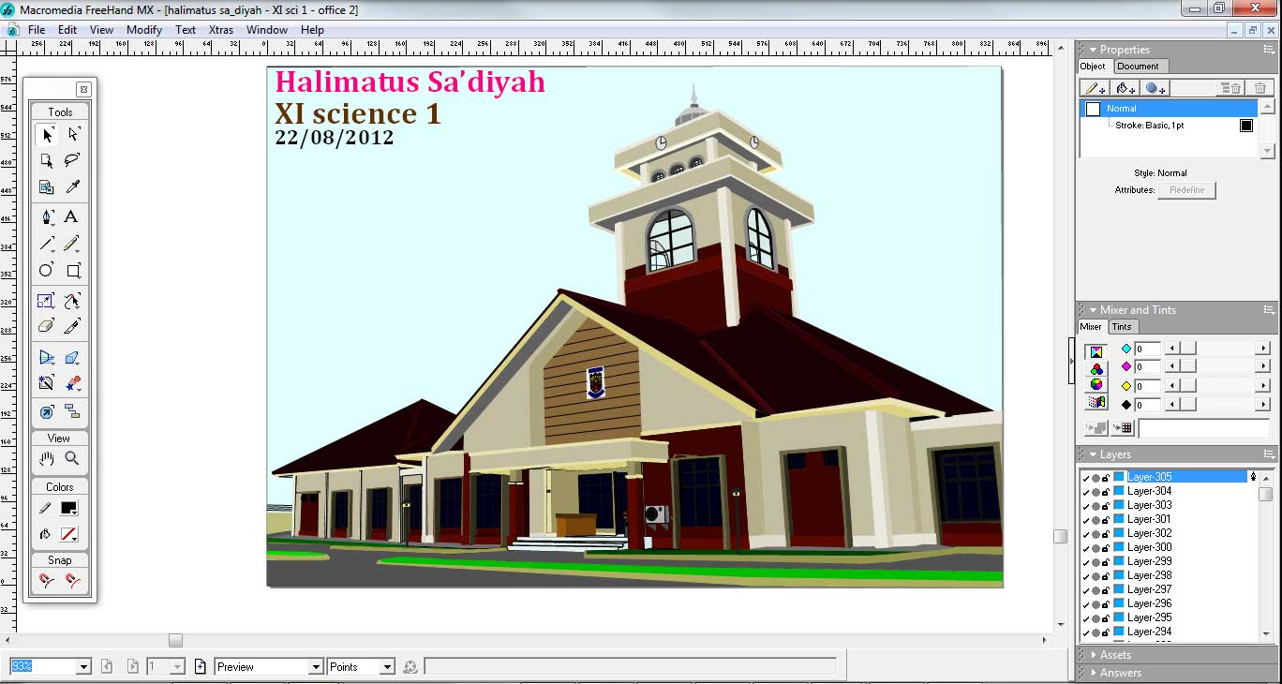Image resolution: width=1282 pixels, height=684 pixels.
Task: Collapse the Layers panel
Action: pyautogui.click(x=1093, y=454)
